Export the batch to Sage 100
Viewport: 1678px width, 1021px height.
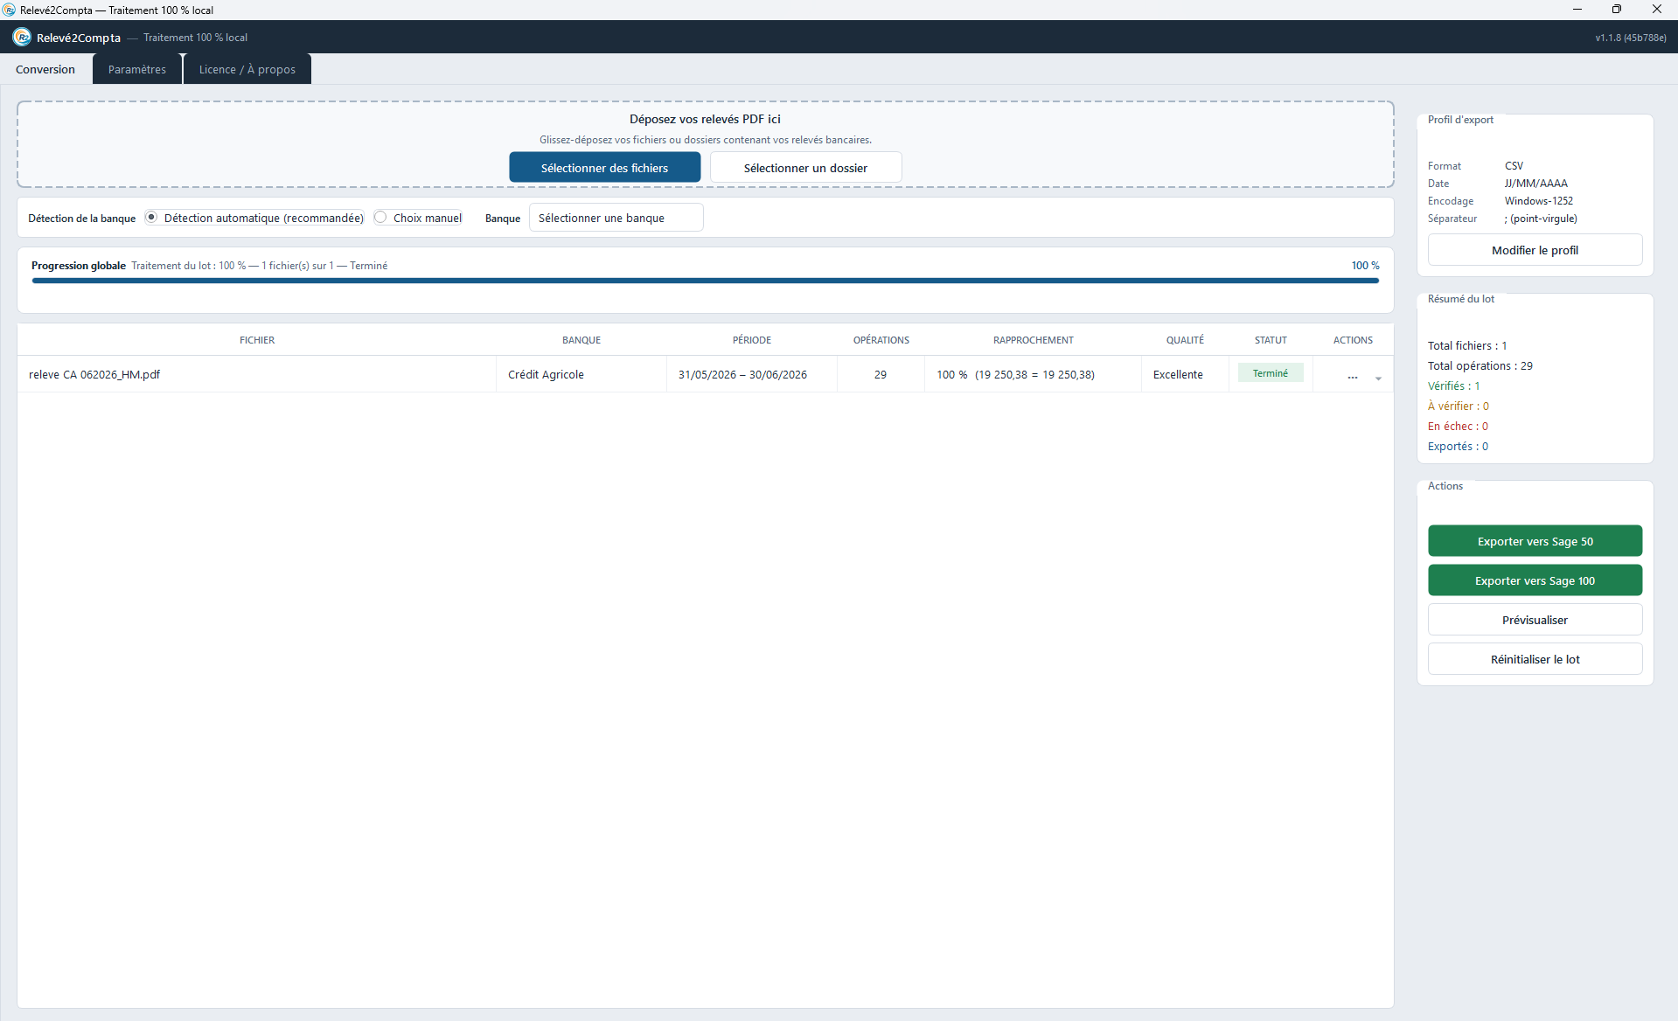click(1535, 580)
